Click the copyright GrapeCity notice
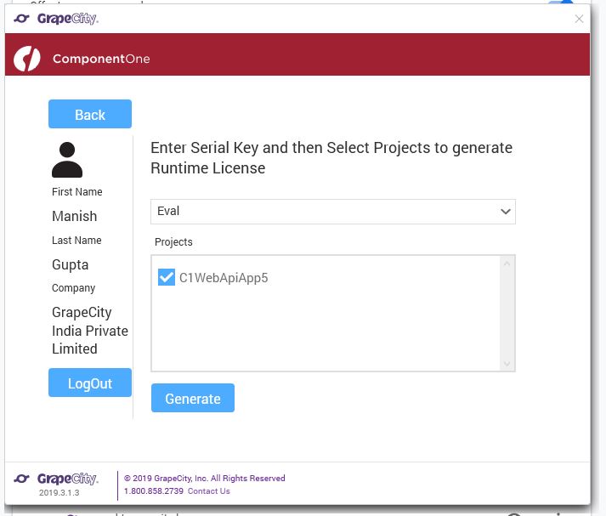The height and width of the screenshot is (516, 606). click(205, 478)
